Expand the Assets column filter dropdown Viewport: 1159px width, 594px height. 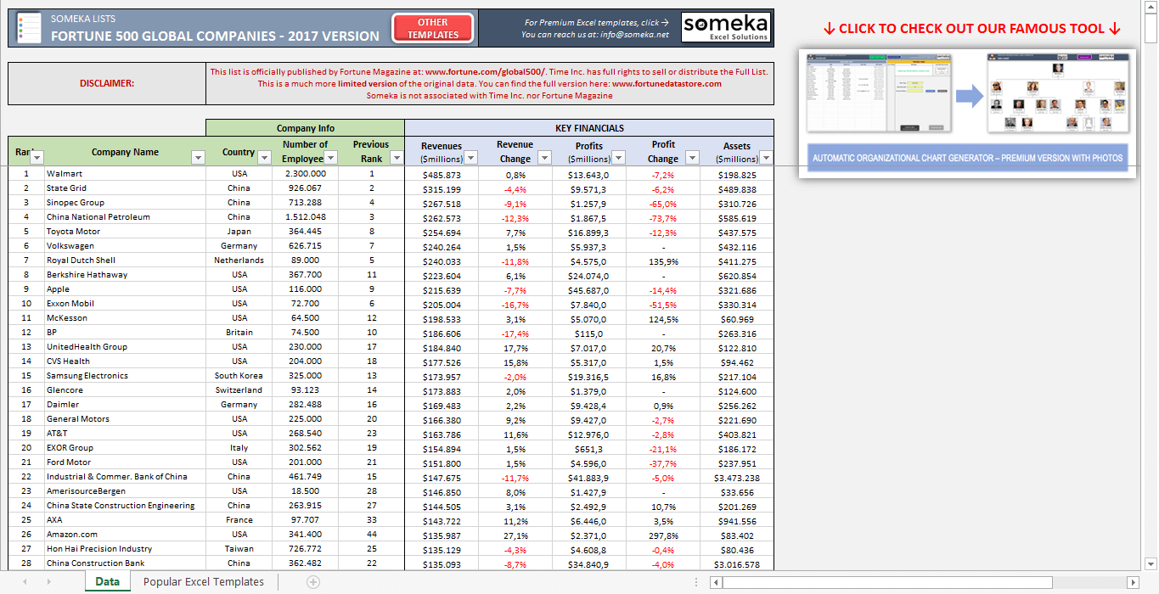(766, 158)
